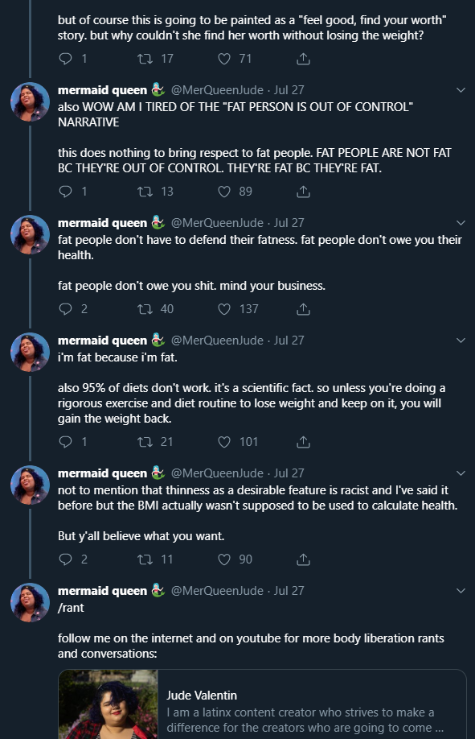The image size is (475, 739).
Task: Share the 'mind your business' tweet
Action: (x=303, y=309)
